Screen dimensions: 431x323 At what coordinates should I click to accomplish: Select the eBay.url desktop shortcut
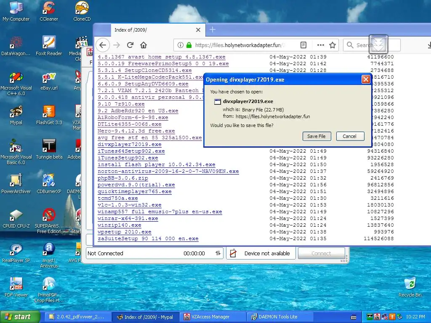49,80
